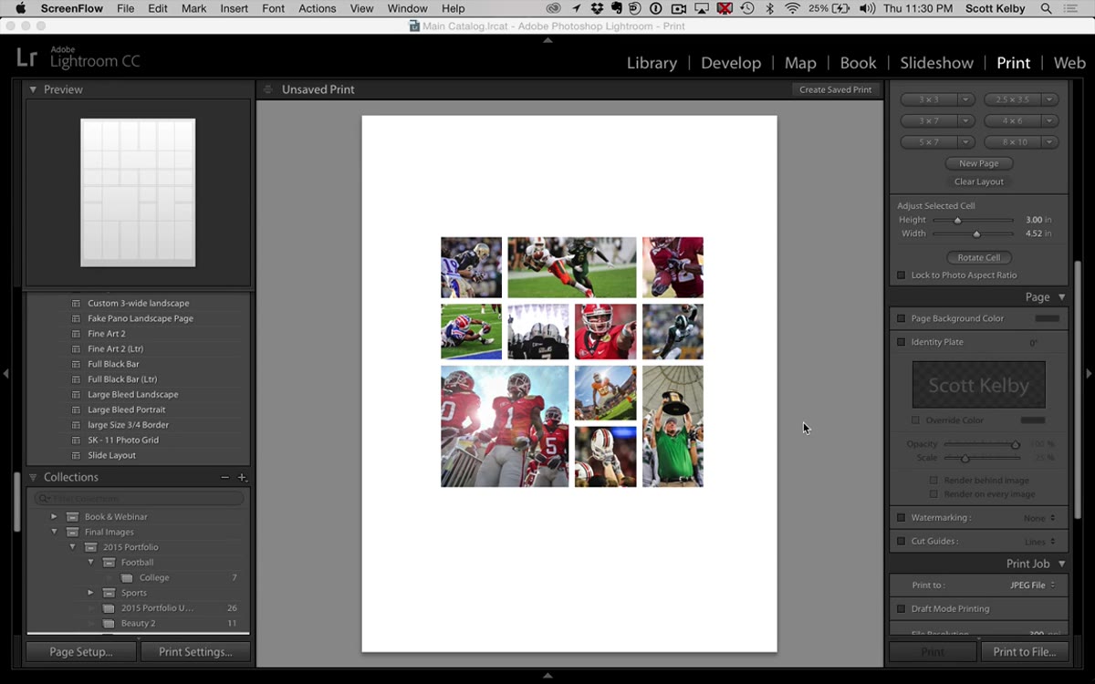Click the Wi-Fi status icon

(792, 8)
